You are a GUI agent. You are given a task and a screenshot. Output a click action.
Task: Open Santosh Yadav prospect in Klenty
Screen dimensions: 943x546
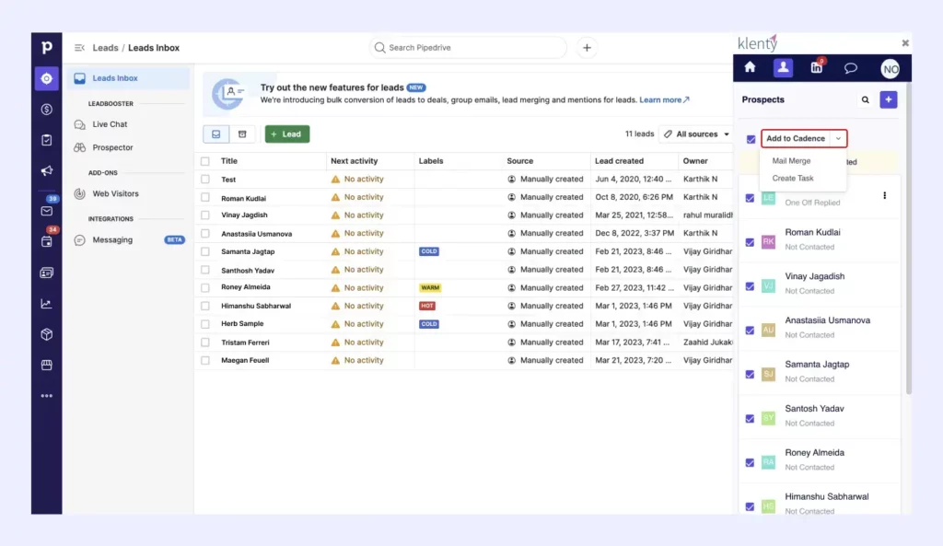coord(814,408)
